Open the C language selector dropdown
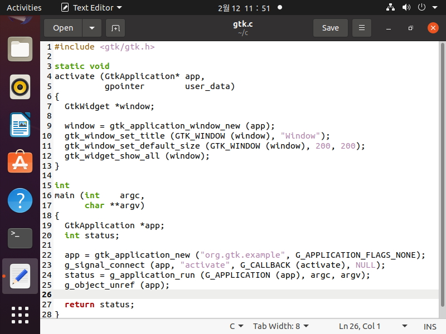This screenshot has width=446, height=334. click(x=236, y=326)
